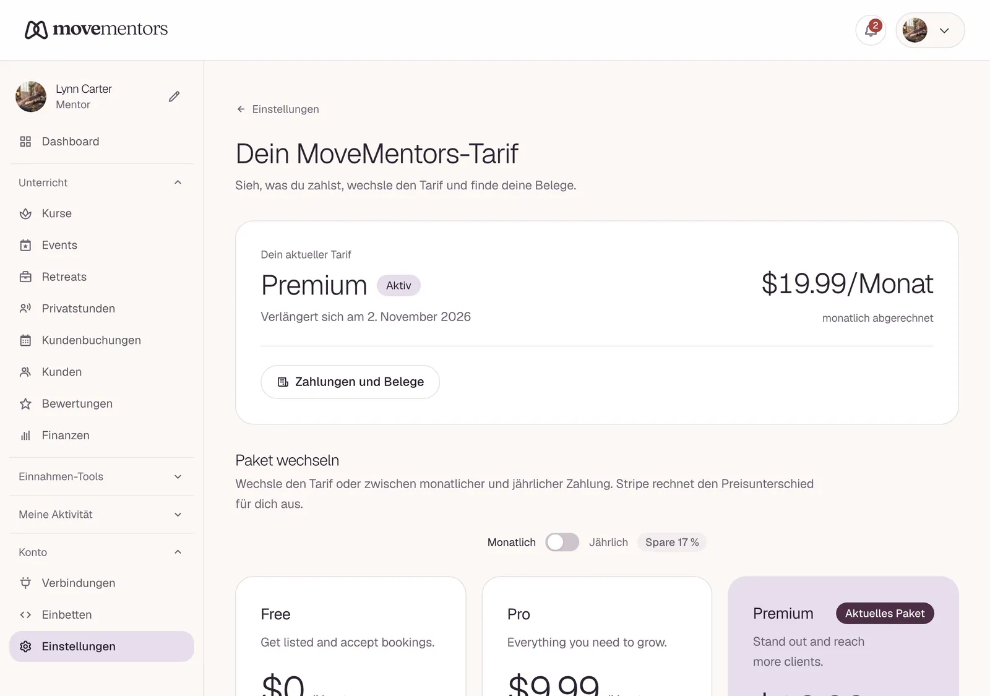Select the Pro plan card title
Image resolution: width=990 pixels, height=696 pixels.
coord(519,614)
